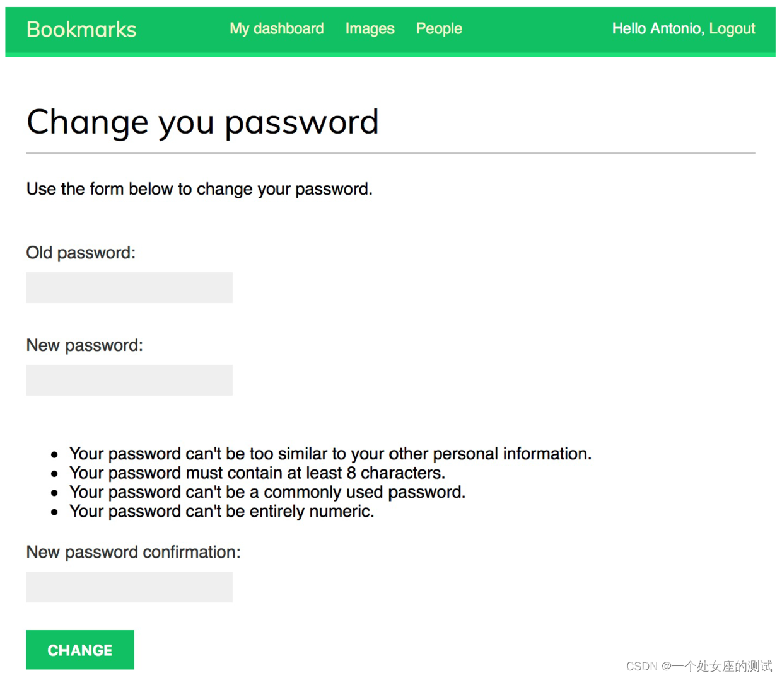Viewport: 782px width, 678px height.
Task: Go to the Images section
Action: coord(370,28)
